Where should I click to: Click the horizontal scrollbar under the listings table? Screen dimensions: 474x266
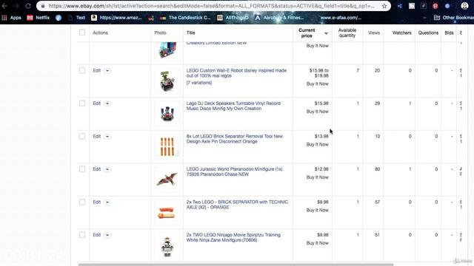pos(236,265)
